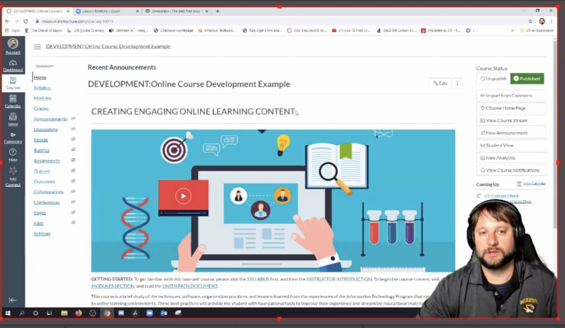Click the Student View button

(x=510, y=145)
